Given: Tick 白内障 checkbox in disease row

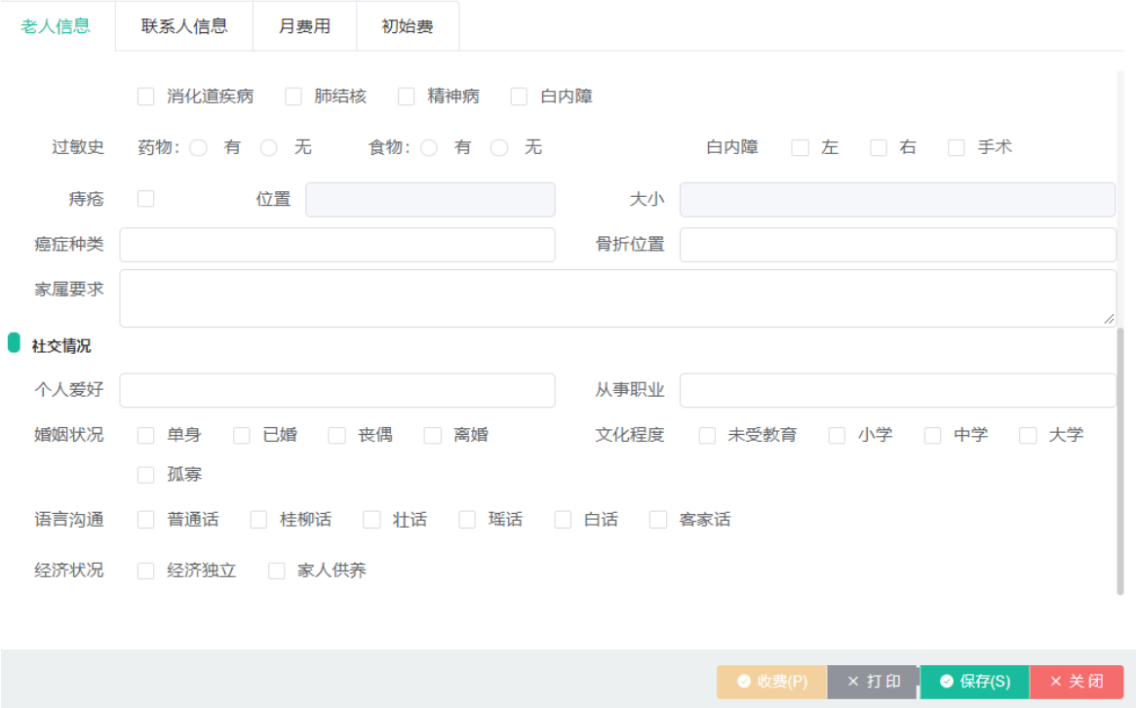Looking at the screenshot, I should pos(520,97).
